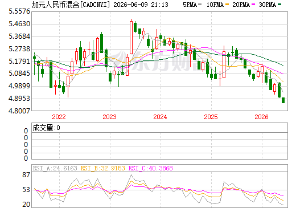The image size is (296, 208).
Task: Click the 4.9899 price axis label
Action: pyautogui.click(x=19, y=86)
